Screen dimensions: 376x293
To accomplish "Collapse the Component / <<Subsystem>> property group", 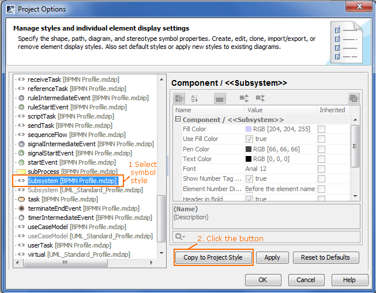I will [x=178, y=119].
